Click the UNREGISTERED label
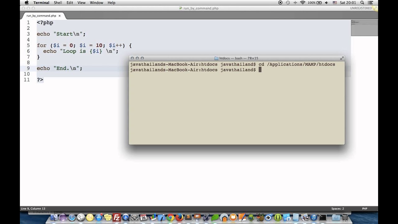This screenshot has height=224, width=398. [x=361, y=8]
